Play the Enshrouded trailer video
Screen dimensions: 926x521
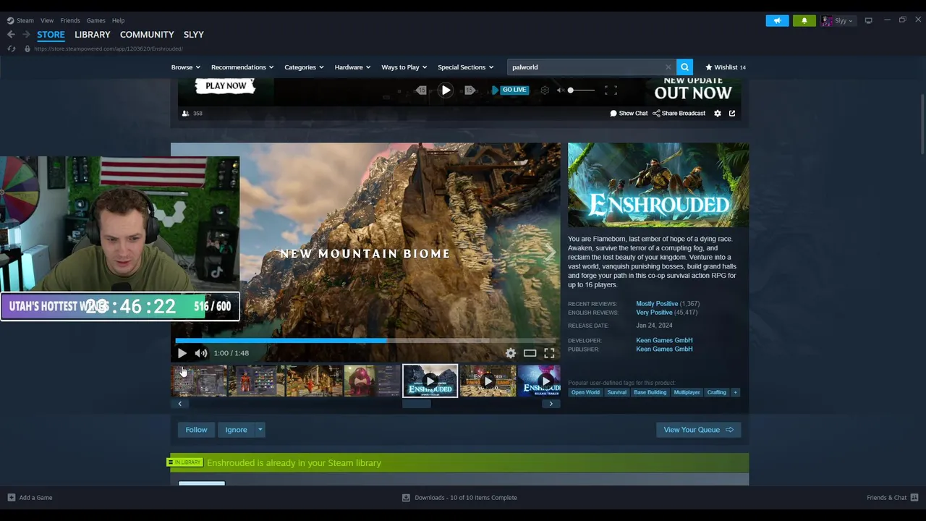click(182, 353)
